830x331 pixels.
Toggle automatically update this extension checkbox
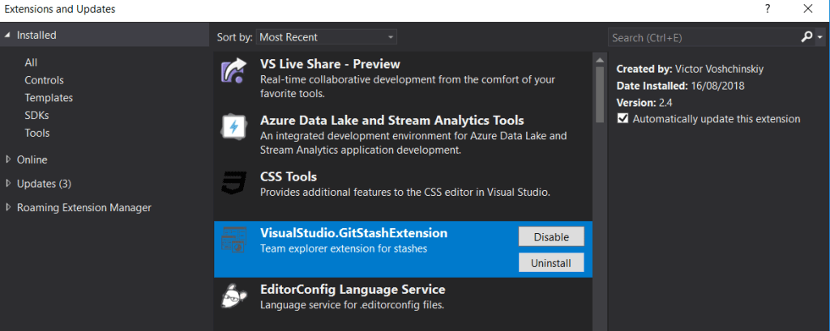click(x=622, y=119)
